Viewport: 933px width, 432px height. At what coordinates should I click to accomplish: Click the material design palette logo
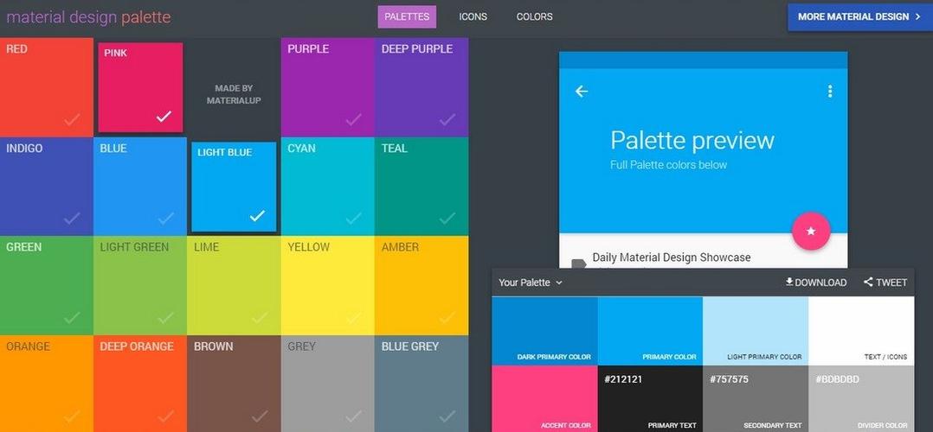click(x=88, y=16)
